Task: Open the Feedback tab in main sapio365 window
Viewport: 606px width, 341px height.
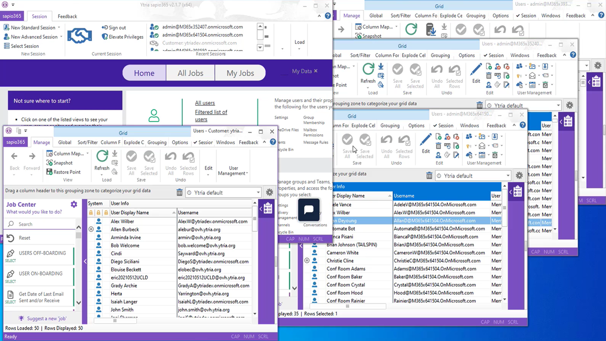Action: point(67,16)
